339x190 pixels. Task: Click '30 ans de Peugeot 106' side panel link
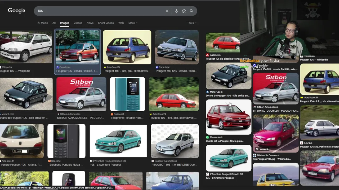point(228,96)
